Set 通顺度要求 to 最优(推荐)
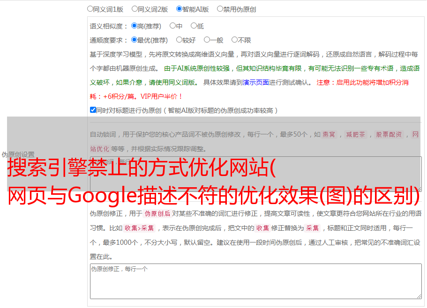The width and height of the screenshot is (427, 308). [x=134, y=40]
